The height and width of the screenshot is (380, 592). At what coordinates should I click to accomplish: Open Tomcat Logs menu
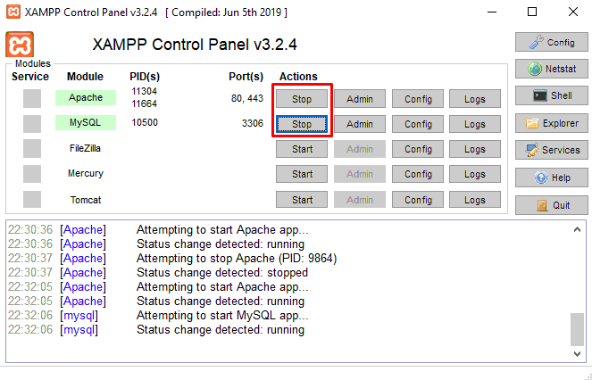click(475, 199)
